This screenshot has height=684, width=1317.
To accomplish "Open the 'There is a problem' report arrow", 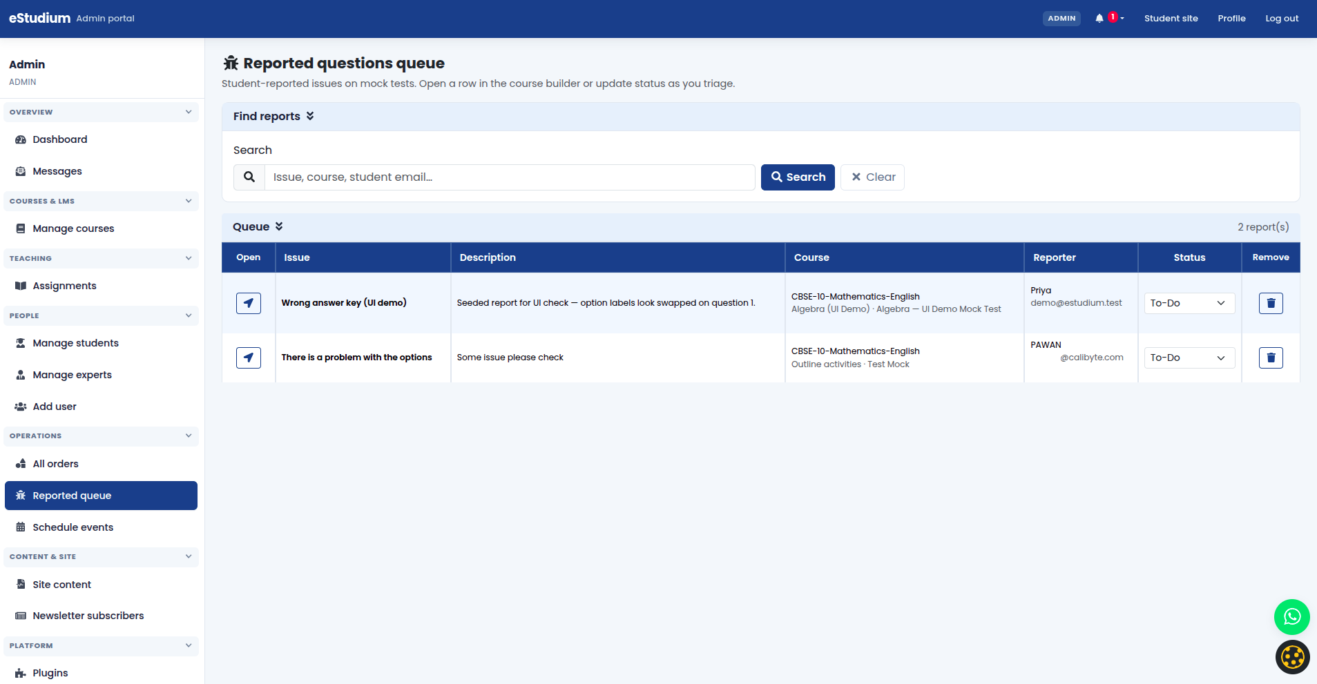I will (249, 358).
